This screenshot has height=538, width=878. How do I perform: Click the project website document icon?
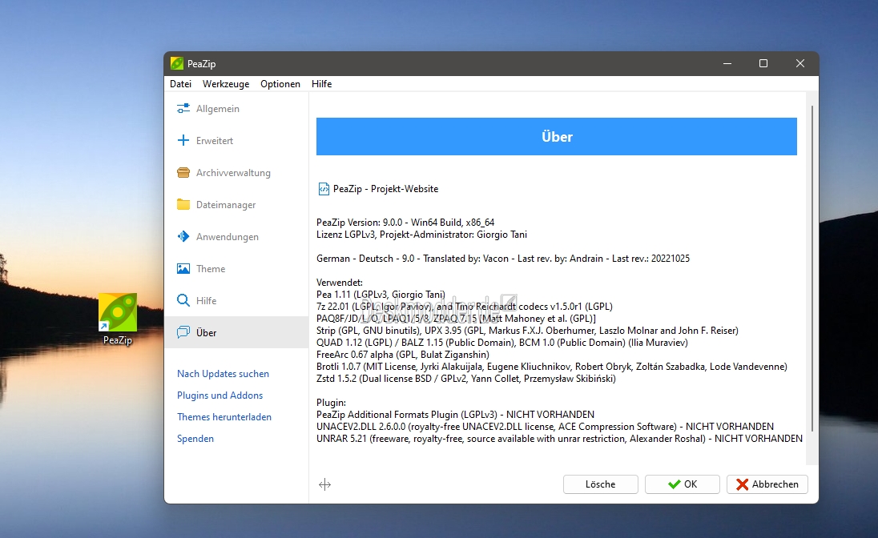(324, 189)
